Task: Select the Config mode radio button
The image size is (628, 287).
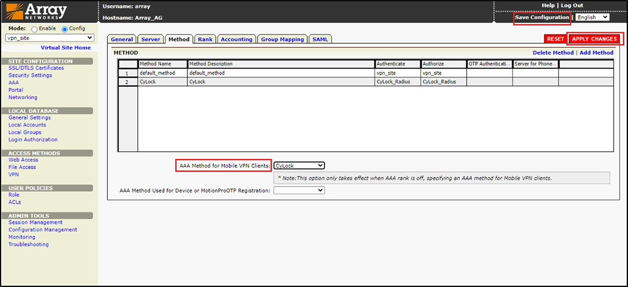Action: [x=64, y=29]
